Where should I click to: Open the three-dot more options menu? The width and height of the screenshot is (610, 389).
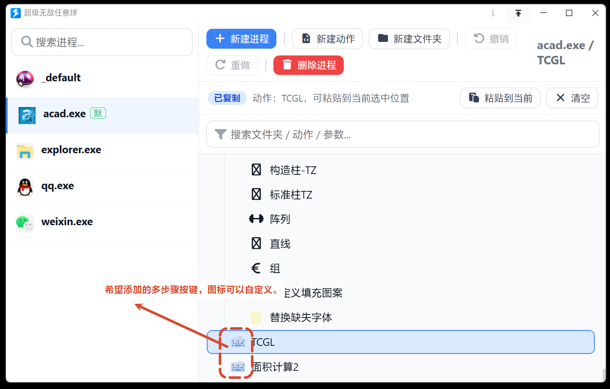click(493, 13)
